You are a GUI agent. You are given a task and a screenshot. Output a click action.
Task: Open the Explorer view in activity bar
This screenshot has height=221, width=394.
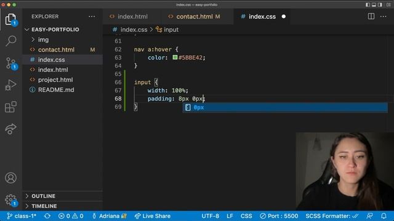10,19
